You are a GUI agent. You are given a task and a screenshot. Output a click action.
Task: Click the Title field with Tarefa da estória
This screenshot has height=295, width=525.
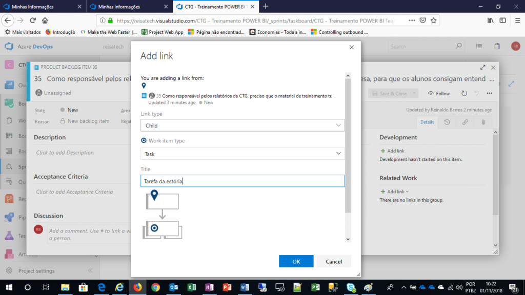coord(242,181)
